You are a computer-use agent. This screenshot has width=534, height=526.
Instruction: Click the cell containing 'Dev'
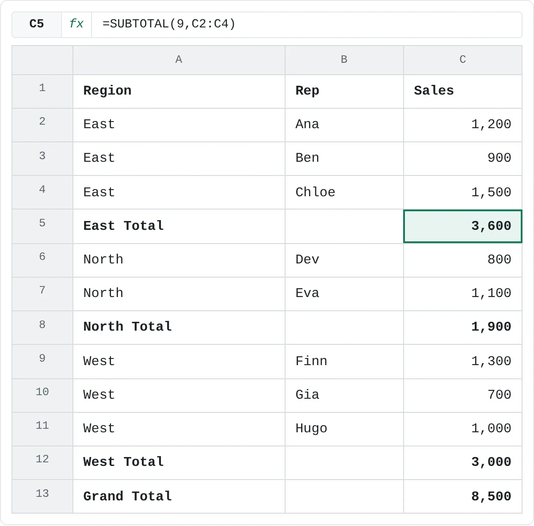pos(344,260)
